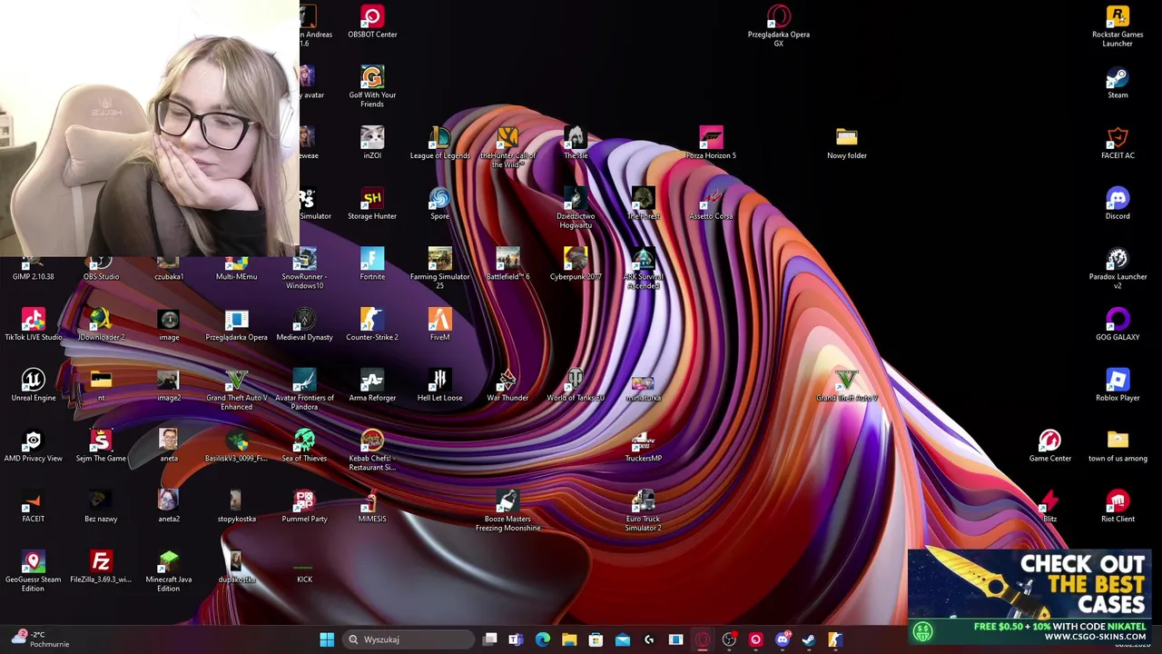
Task: Launch Riot Client desktop shortcut
Action: 1118,507
